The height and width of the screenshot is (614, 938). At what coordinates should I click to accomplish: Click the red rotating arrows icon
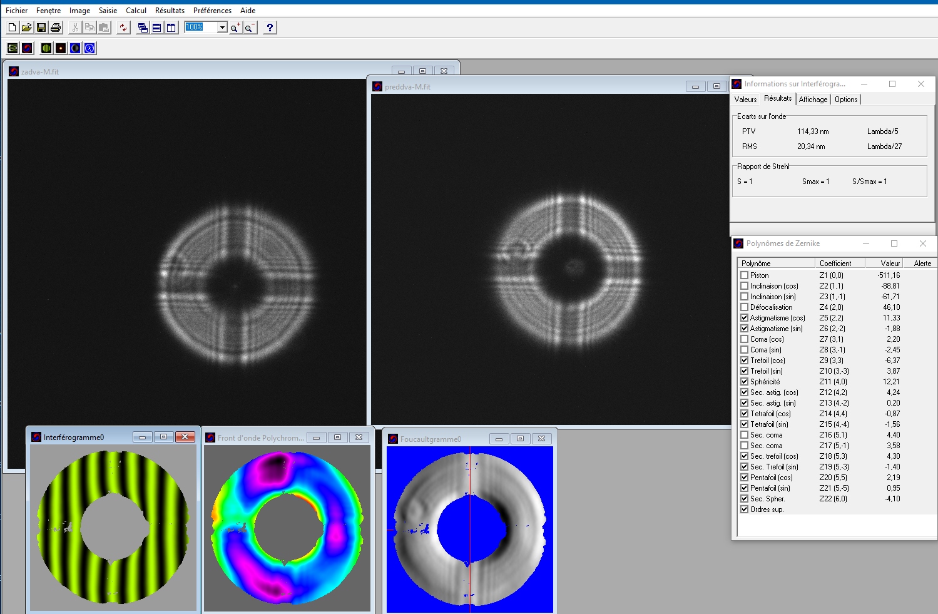pos(123,28)
